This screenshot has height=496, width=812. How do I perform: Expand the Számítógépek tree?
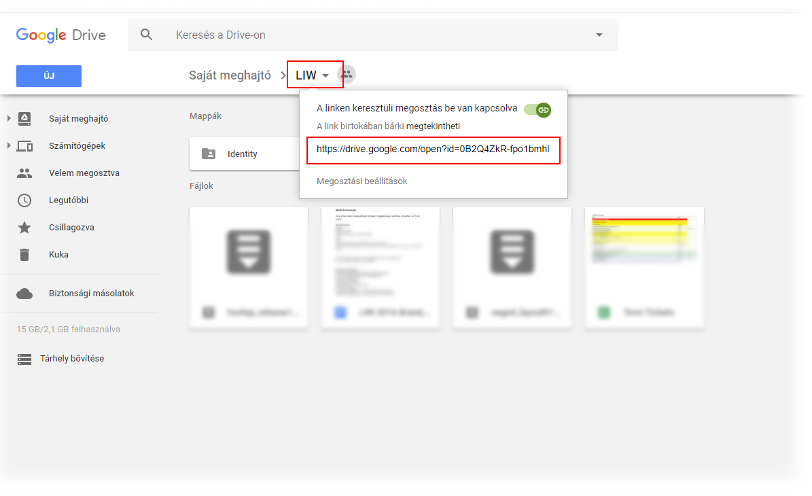pos(9,146)
